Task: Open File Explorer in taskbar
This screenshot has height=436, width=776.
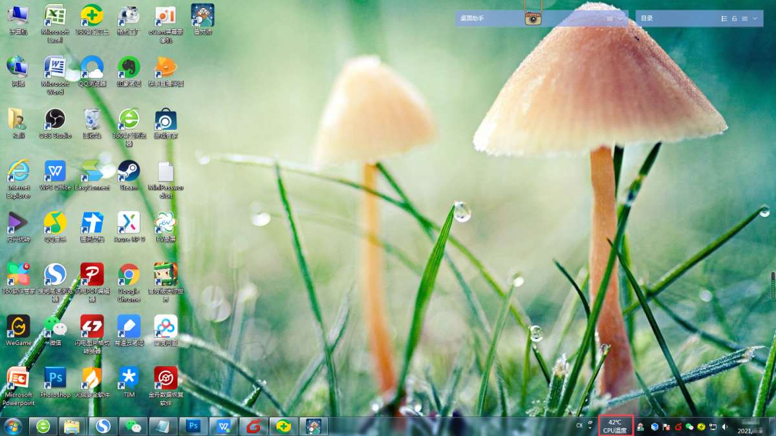Action: 72,426
